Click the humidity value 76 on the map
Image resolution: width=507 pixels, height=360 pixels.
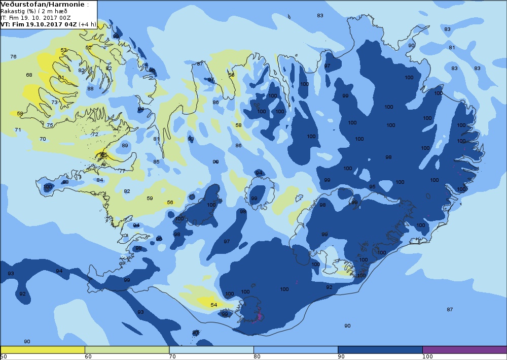(x=13, y=57)
